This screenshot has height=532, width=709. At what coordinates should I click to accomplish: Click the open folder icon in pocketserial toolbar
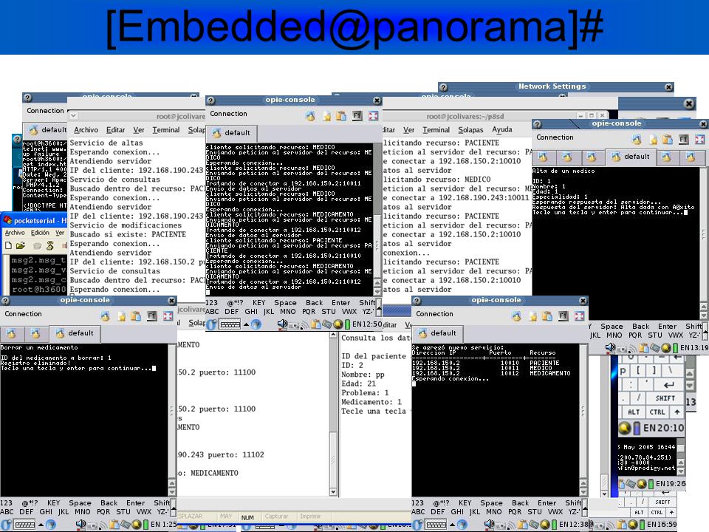pos(21,245)
